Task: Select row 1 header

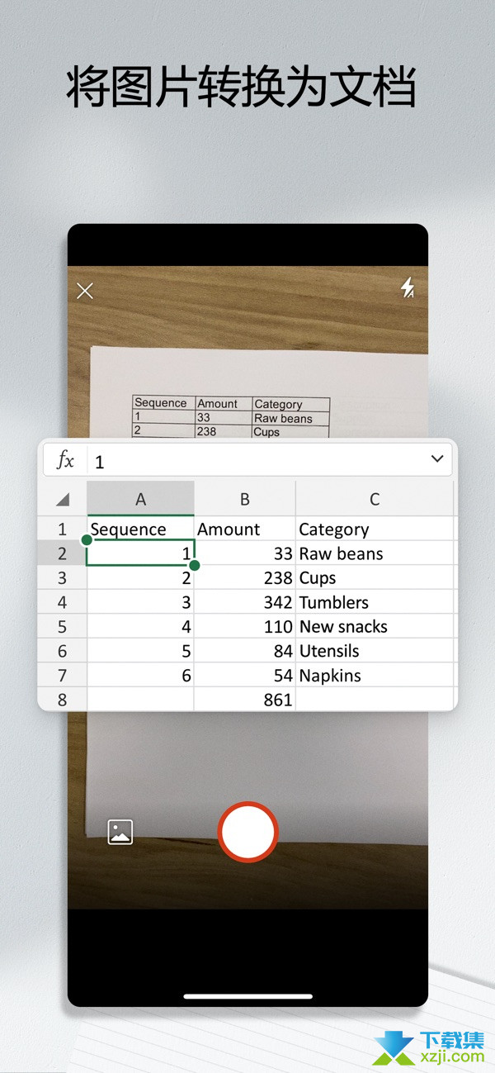Action: 62,529
